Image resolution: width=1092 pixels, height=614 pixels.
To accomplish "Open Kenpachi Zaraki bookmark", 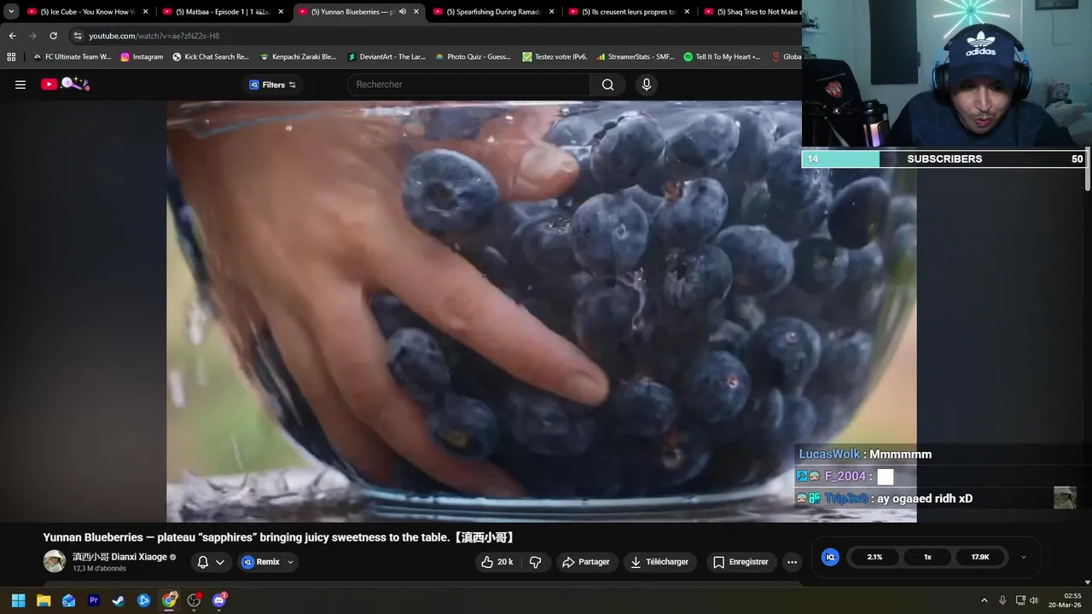I will click(298, 57).
